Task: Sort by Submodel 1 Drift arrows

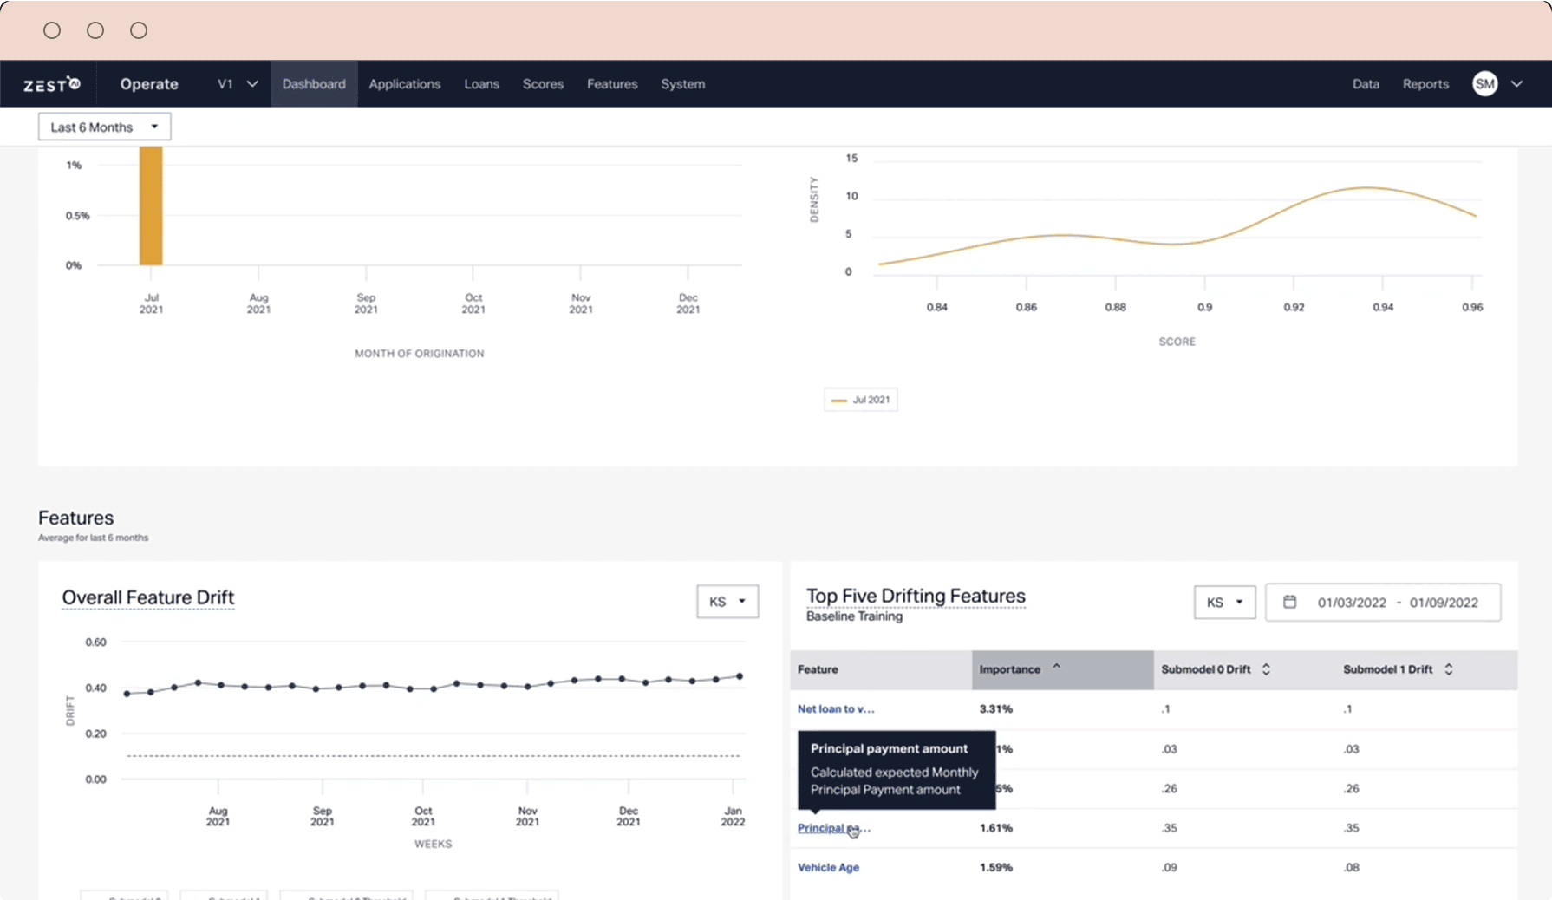Action: pyautogui.click(x=1448, y=669)
